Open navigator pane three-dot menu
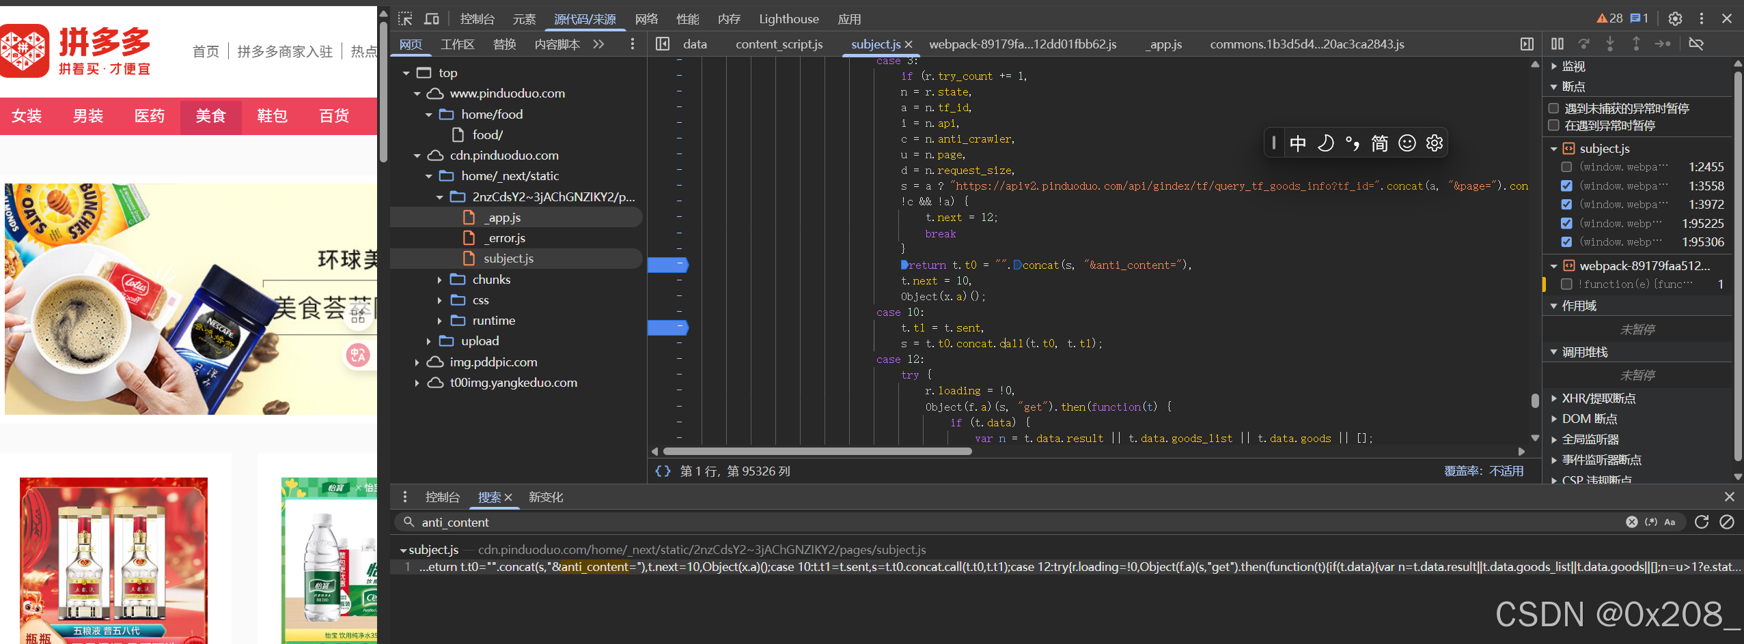Screen dimensions: 1744x644 (x=633, y=44)
